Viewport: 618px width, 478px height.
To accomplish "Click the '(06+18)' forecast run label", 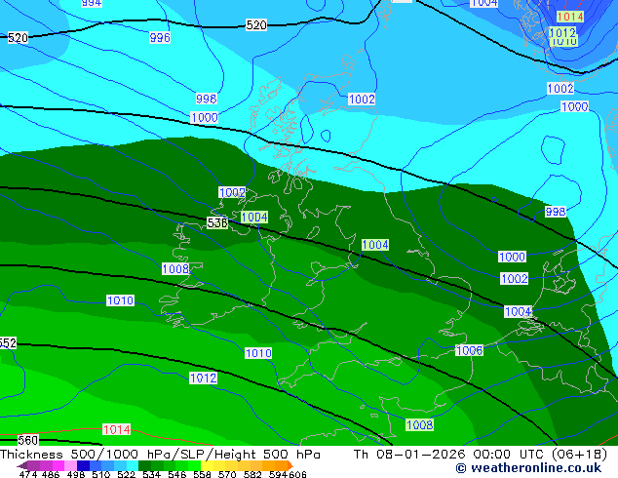I will click(x=579, y=455).
